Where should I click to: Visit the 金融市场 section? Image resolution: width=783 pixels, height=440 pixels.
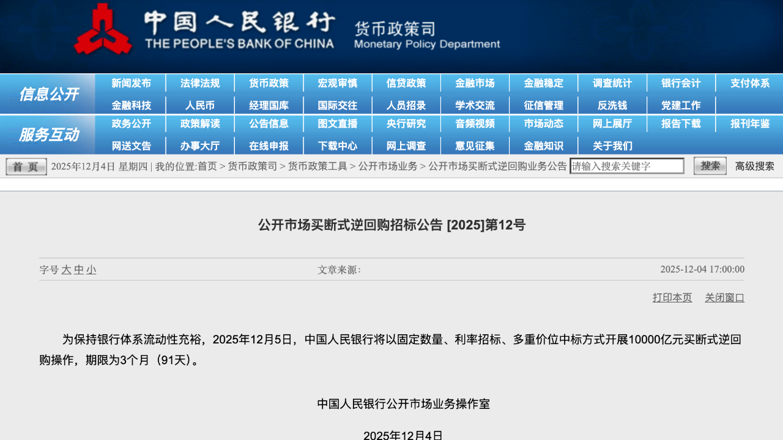[x=475, y=83]
